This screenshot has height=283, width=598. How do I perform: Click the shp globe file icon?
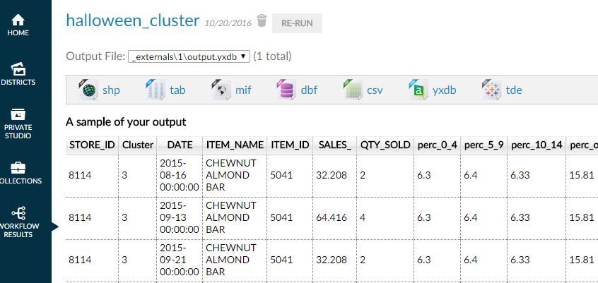pos(88,90)
